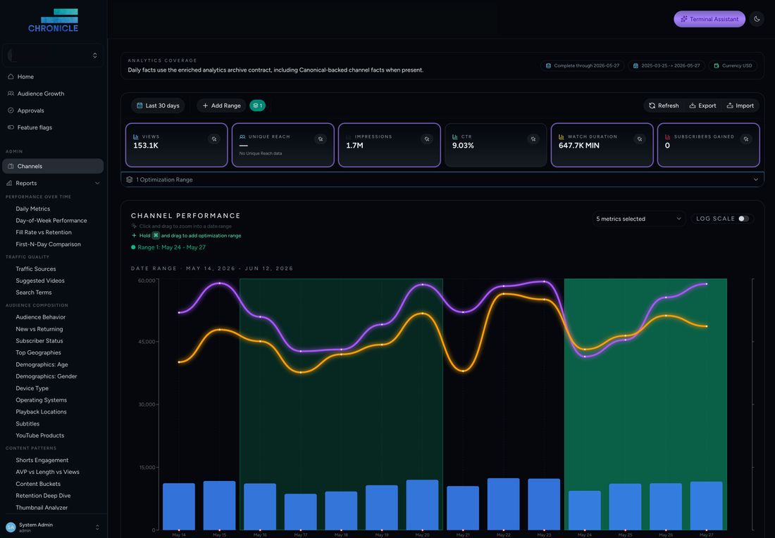Toggle the dark mode moon icon
This screenshot has width=775, height=538.
(757, 19)
